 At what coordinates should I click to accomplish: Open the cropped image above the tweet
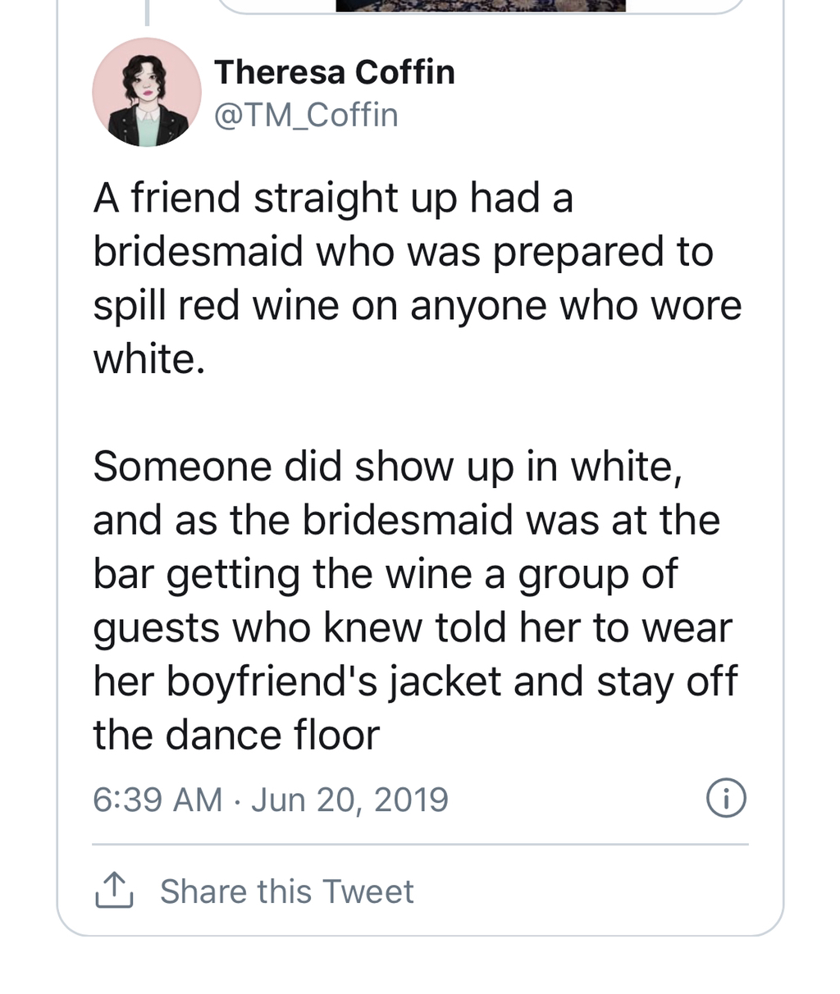point(481,5)
